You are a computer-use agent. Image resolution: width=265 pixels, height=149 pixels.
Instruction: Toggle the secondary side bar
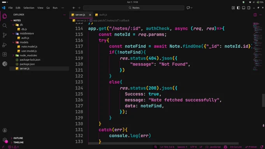coord(249,8)
